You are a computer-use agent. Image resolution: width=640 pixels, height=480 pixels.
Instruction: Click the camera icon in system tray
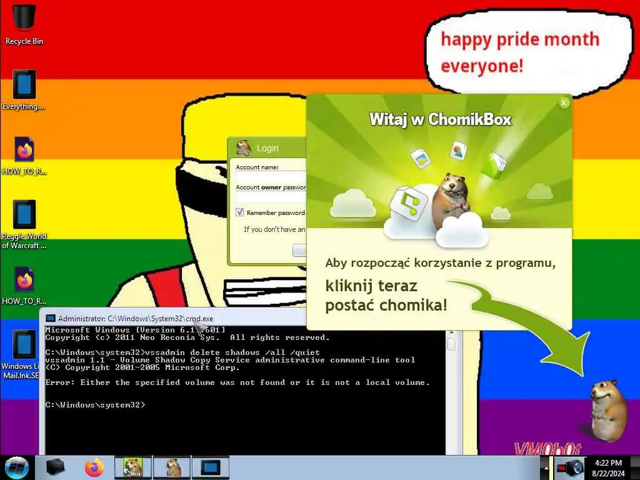569,467
